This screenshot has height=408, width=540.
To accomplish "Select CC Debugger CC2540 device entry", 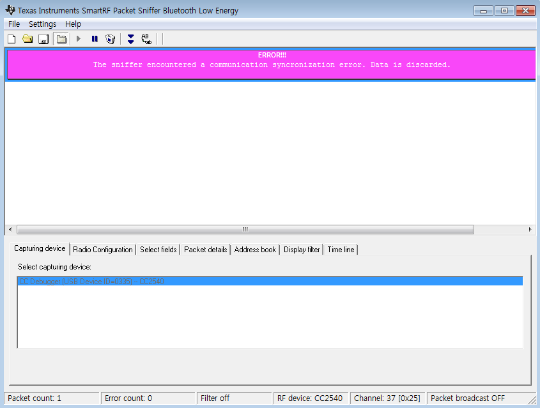I will (x=270, y=282).
